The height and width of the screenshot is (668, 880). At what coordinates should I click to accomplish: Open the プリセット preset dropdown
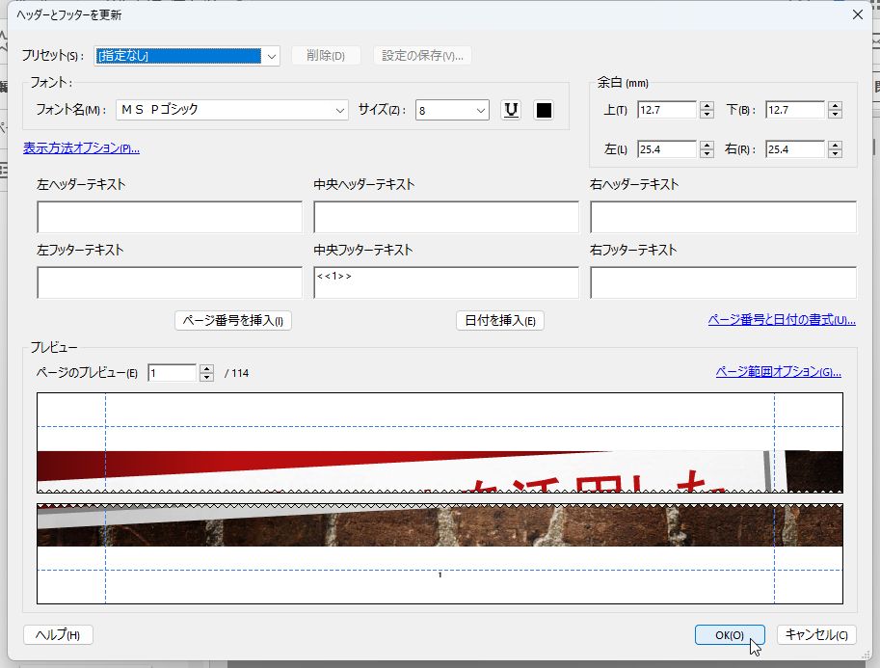pyautogui.click(x=271, y=55)
